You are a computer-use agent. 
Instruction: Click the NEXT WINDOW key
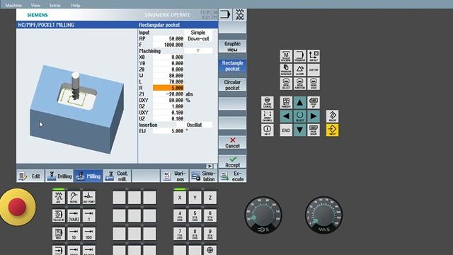(286, 102)
